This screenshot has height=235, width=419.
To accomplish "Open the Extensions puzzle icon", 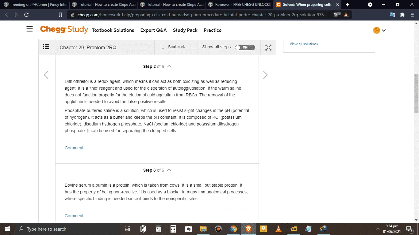I will [x=402, y=15].
